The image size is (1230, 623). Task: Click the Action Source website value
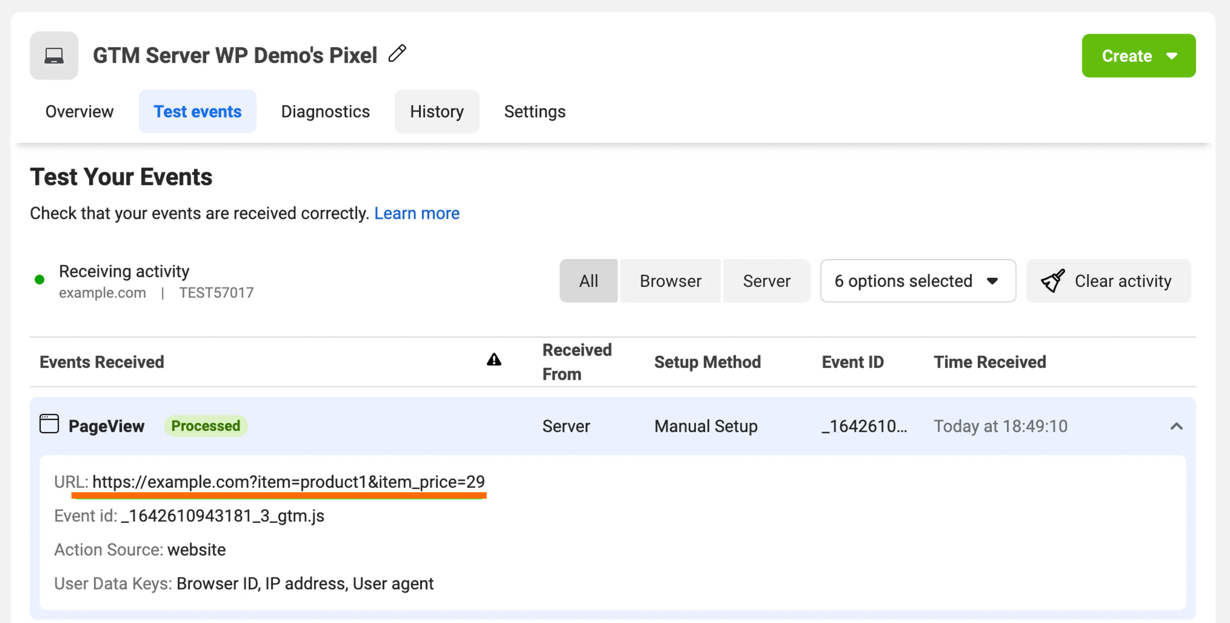pyautogui.click(x=196, y=550)
